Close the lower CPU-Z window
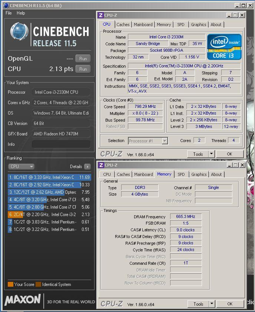 pyautogui.click(x=242, y=165)
